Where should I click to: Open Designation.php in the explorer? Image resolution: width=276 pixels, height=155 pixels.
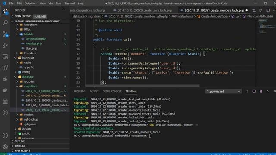click(x=36, y=39)
